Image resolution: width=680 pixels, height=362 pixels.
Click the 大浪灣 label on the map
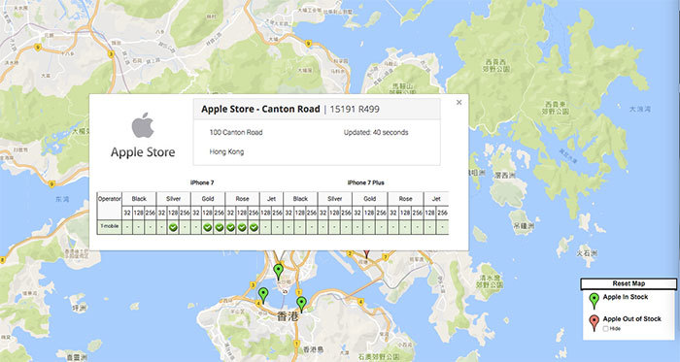pos(640,109)
